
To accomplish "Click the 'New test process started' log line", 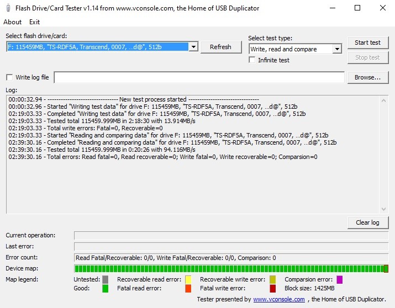I will 134,99.
